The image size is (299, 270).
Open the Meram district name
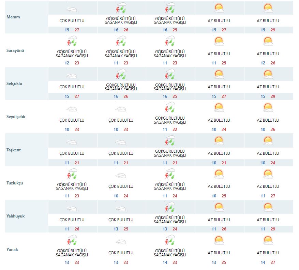(13, 17)
